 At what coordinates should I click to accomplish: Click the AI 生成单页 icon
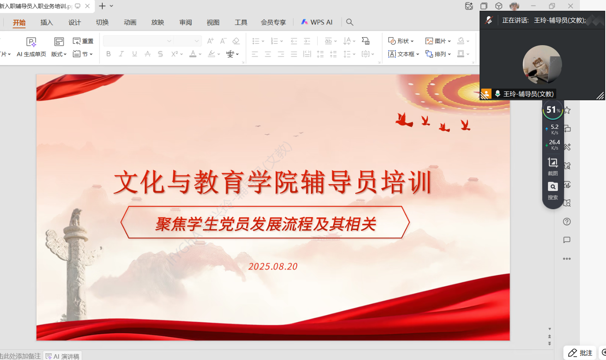32,42
